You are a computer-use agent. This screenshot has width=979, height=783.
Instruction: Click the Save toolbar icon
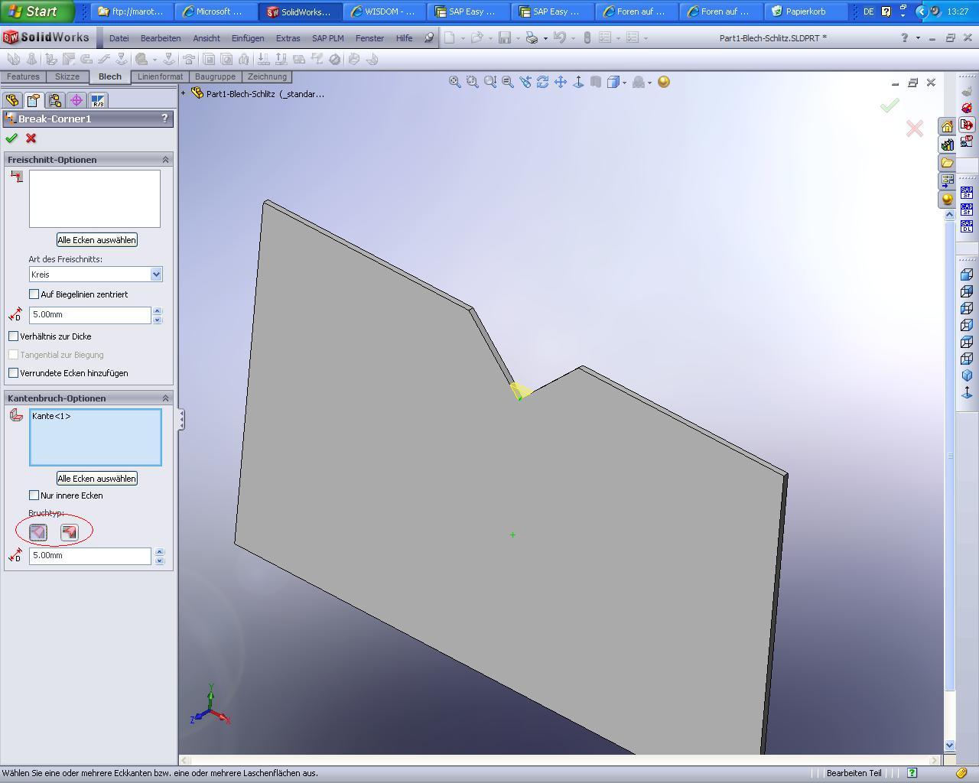pos(505,37)
